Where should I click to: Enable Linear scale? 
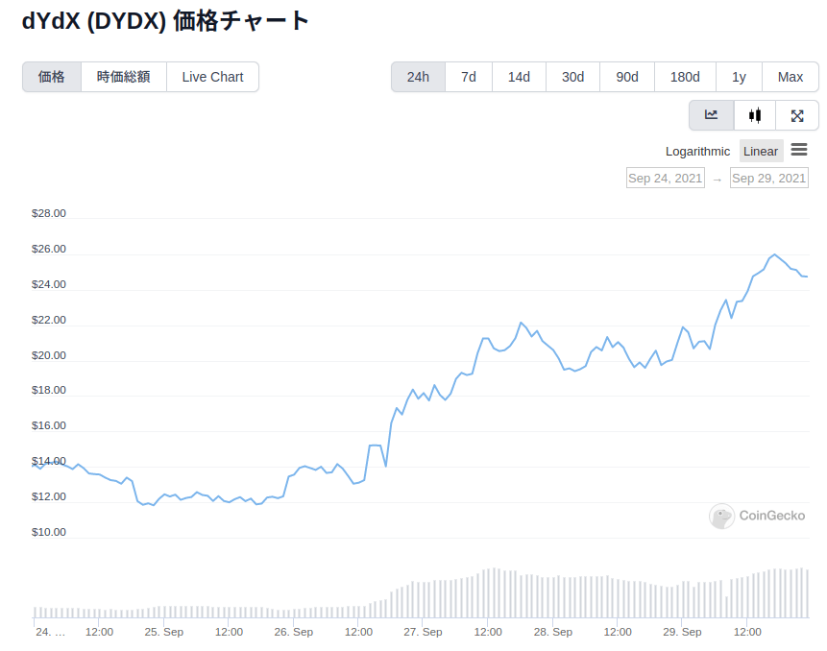(x=761, y=152)
